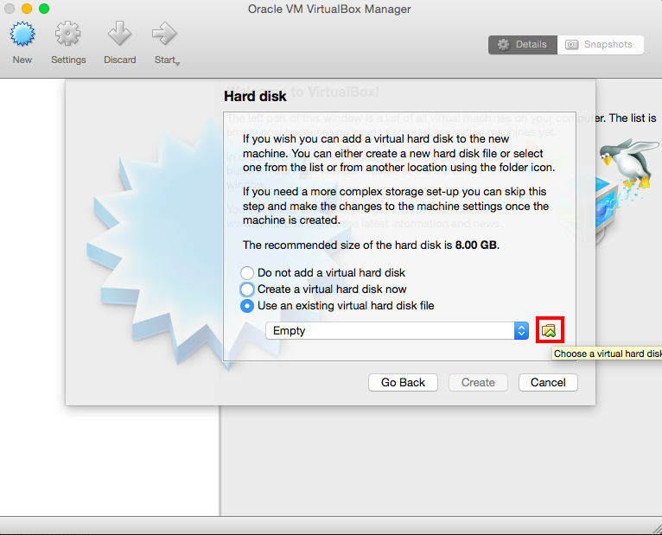Screen dimensions: 662x535
Task: Cancel the Hard disk wizard
Action: [548, 383]
